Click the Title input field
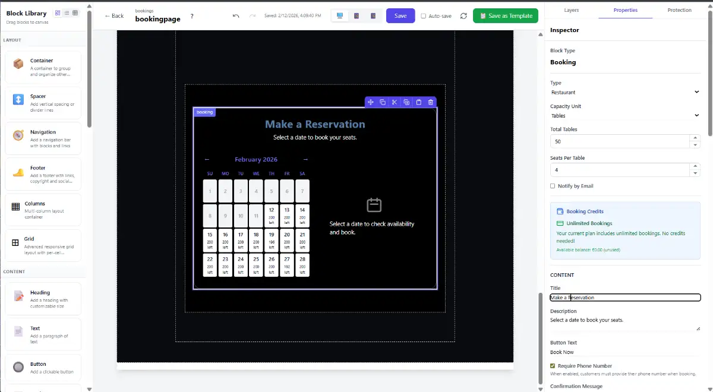Screen dimensions: 713x392 point(624,298)
